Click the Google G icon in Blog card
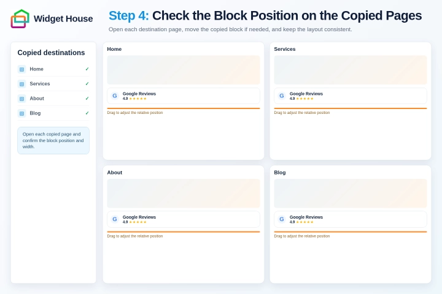The height and width of the screenshot is (294, 442). coord(282,219)
